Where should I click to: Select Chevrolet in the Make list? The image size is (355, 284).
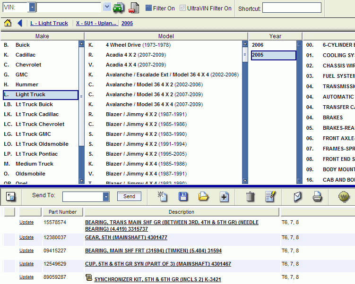[x=28, y=65]
